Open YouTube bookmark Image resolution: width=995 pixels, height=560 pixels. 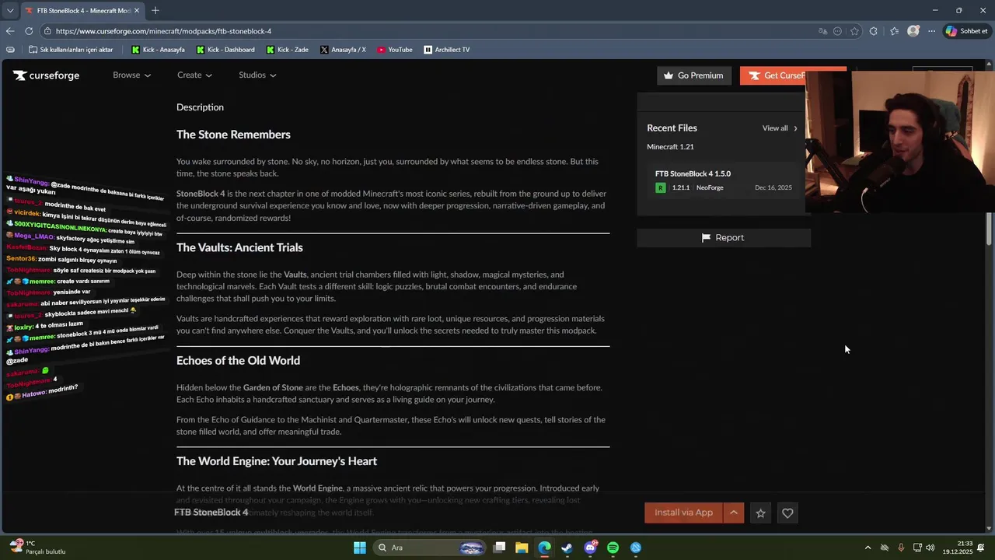(395, 50)
